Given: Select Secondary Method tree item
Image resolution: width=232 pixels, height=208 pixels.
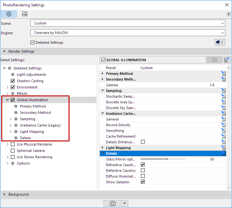Looking at the screenshot, I should tap(35, 113).
